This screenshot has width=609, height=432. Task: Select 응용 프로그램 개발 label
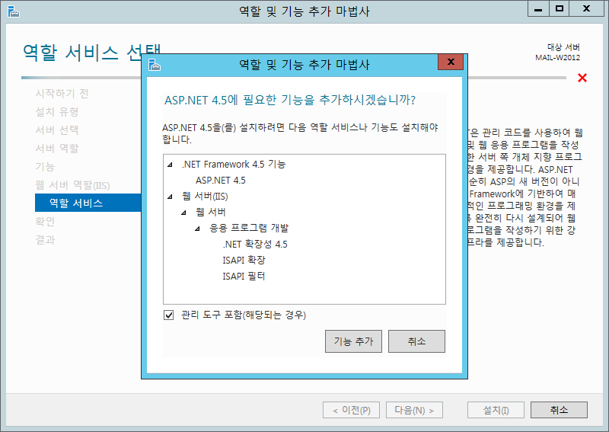pyautogui.click(x=249, y=229)
